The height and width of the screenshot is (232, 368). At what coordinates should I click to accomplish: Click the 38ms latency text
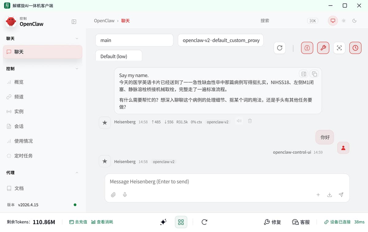click(x=359, y=222)
